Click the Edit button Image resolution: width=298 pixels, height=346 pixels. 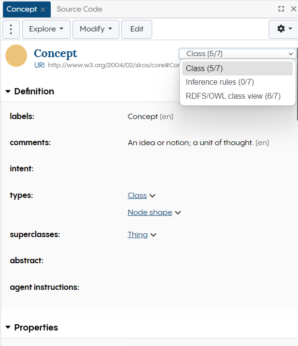(x=137, y=29)
